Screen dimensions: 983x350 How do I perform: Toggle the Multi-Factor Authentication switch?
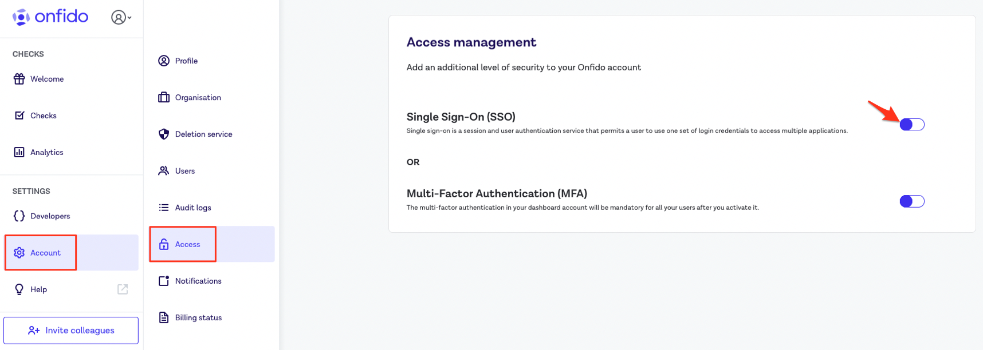pyautogui.click(x=912, y=201)
